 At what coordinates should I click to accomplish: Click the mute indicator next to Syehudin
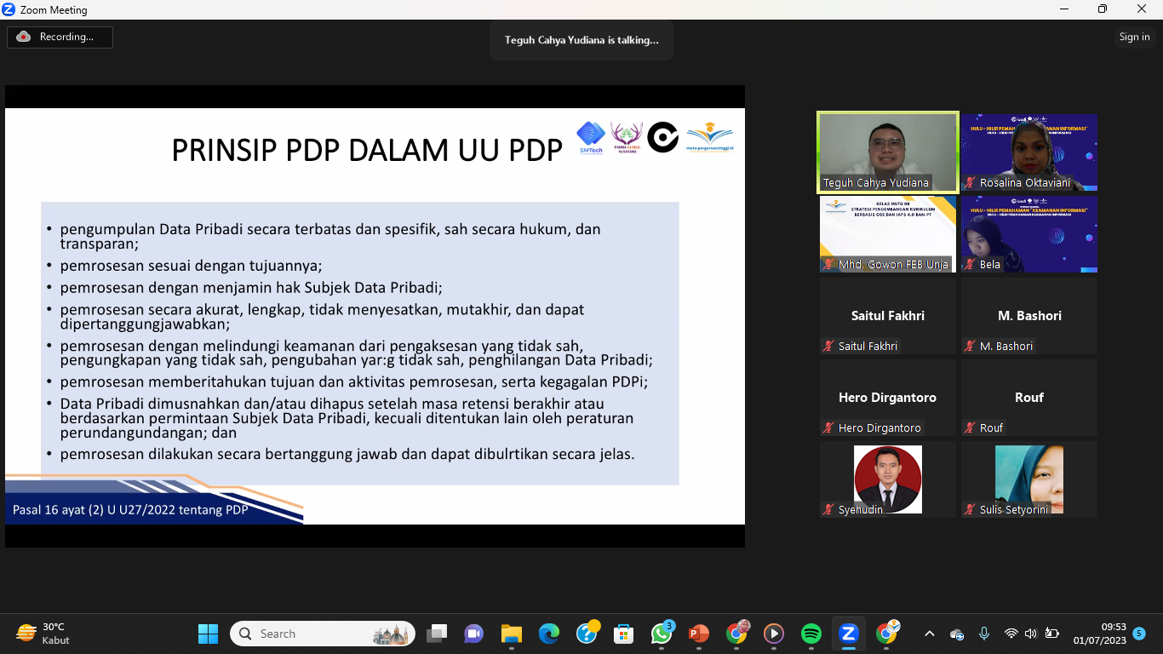[x=826, y=509]
